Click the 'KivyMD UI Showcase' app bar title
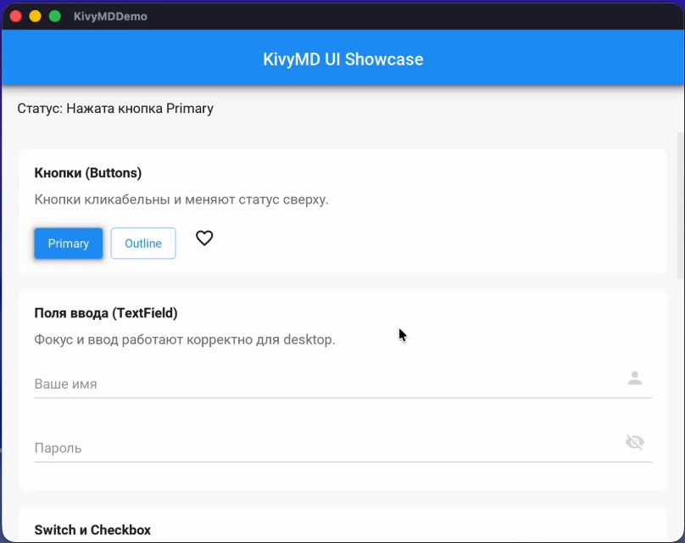Screen dimensions: 685x543 coord(342,59)
